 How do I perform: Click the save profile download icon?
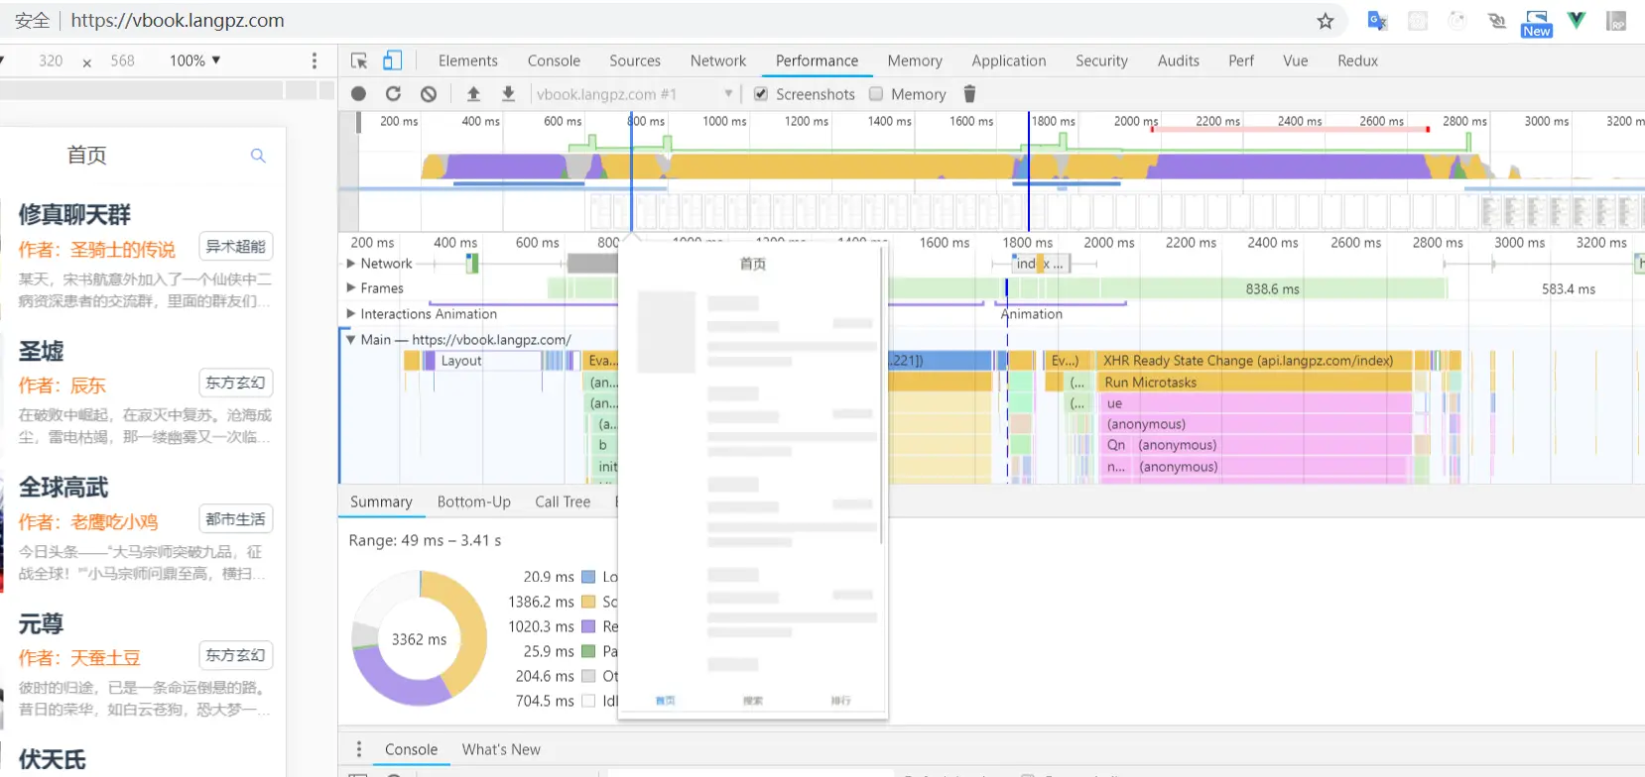(x=508, y=94)
